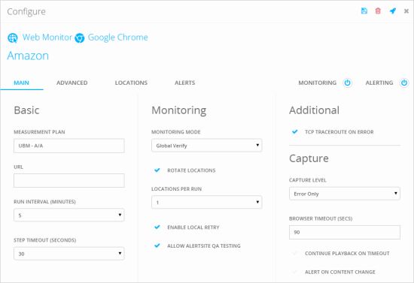Toggle the Monitoring power icon

click(348, 83)
